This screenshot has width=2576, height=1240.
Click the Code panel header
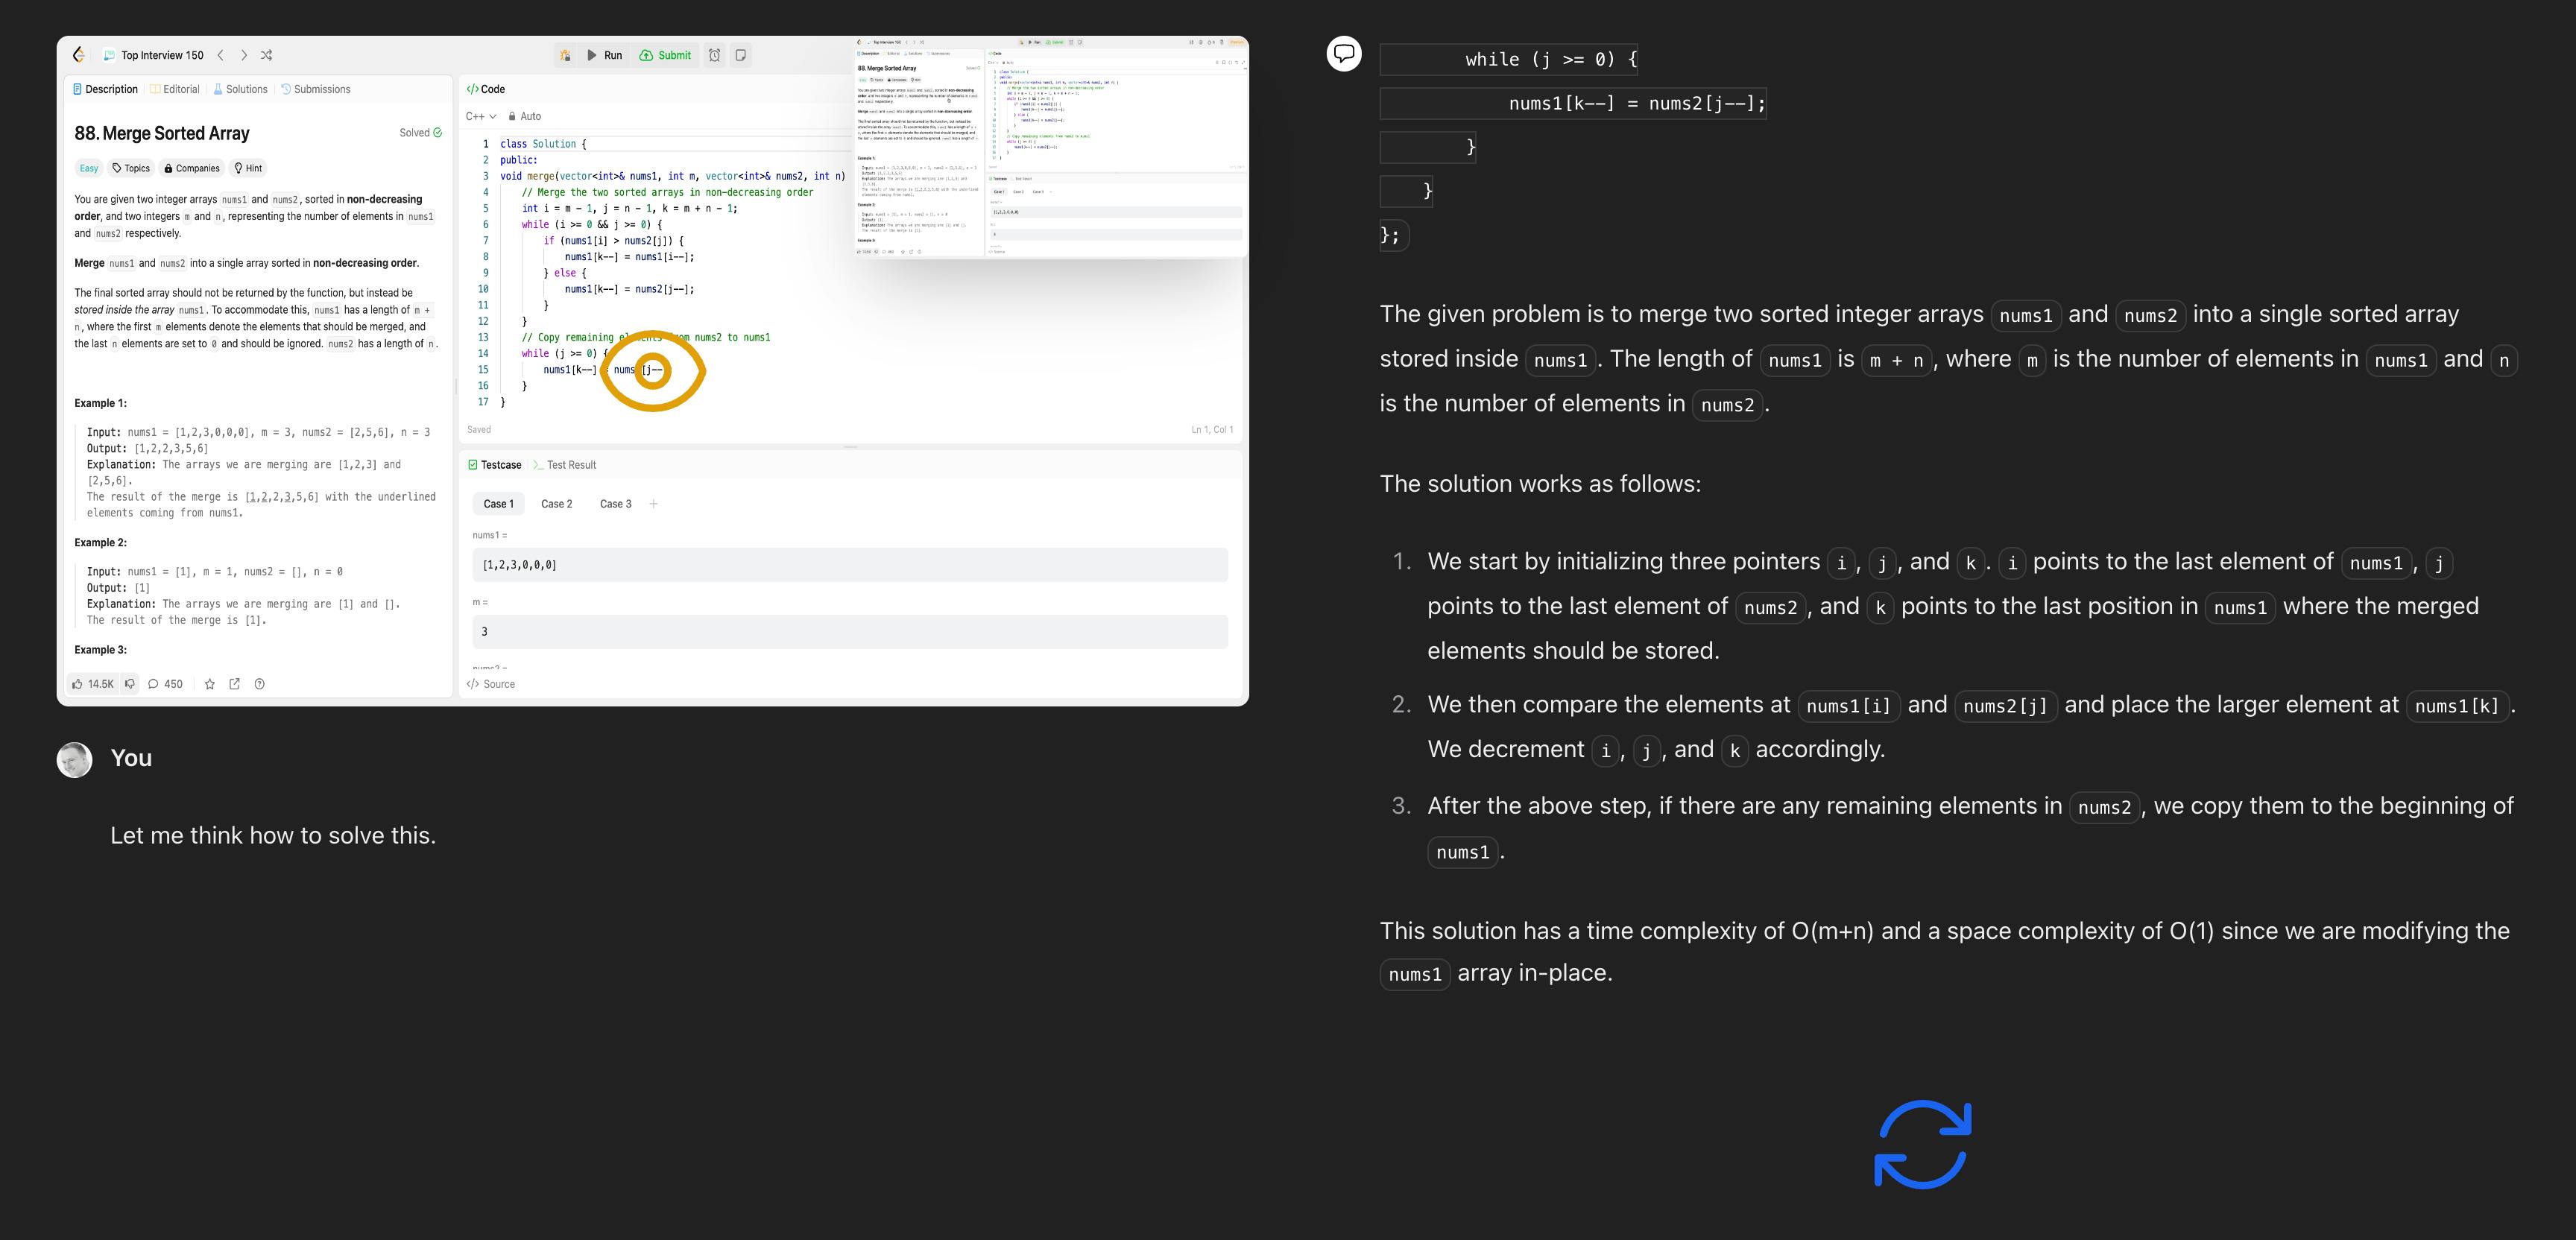click(x=486, y=89)
